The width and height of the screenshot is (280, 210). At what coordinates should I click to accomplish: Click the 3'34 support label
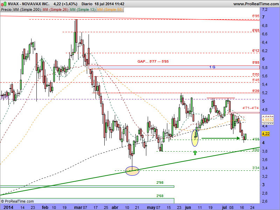pos(256,168)
